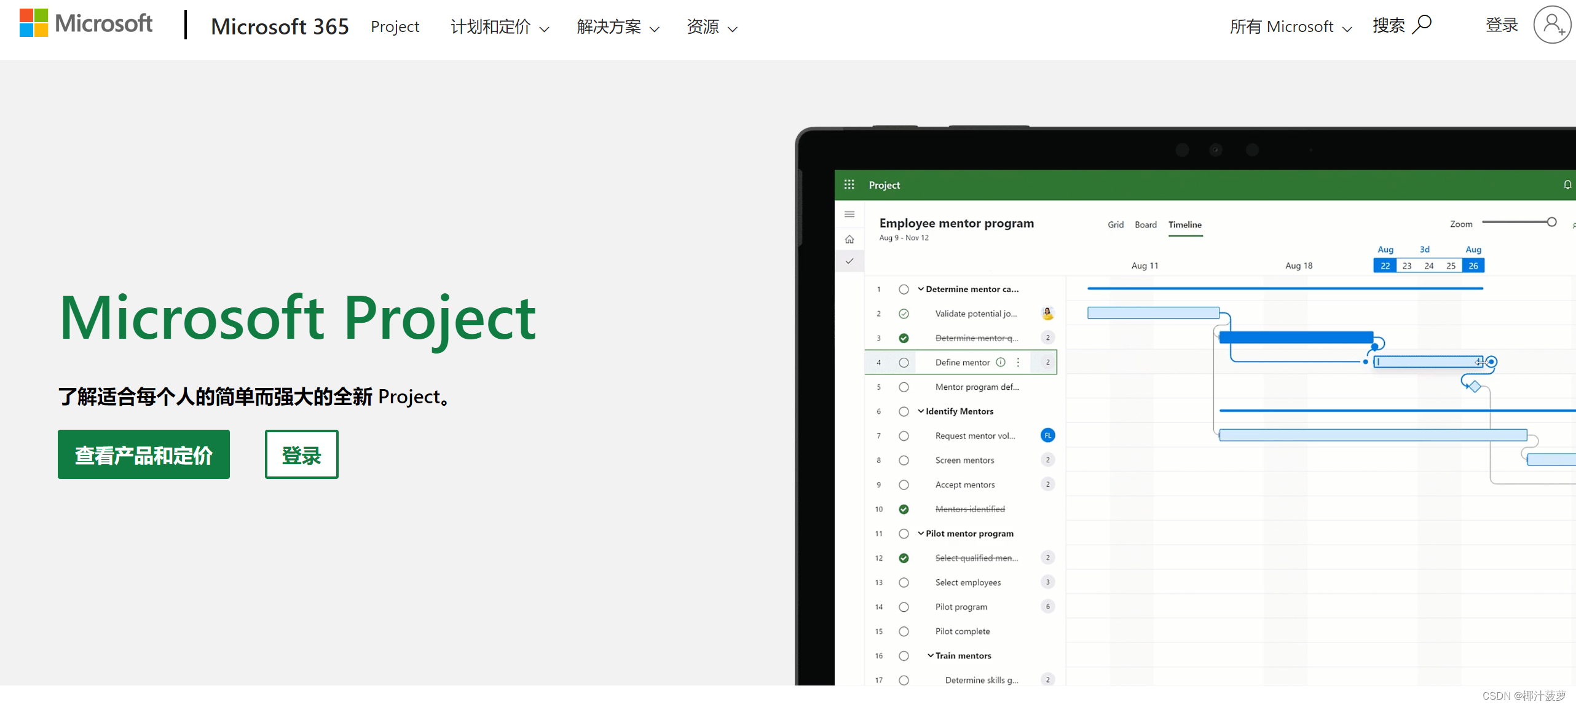The height and width of the screenshot is (707, 1576).
Task: Click the hamburger menu icon in Project sidebar
Action: click(849, 215)
